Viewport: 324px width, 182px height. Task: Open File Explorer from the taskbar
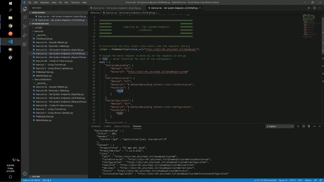[10, 18]
